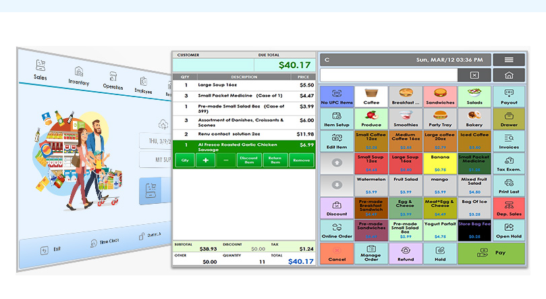The width and height of the screenshot is (546, 299).
Task: Open the hamburger menu in POS header
Action: 508,59
